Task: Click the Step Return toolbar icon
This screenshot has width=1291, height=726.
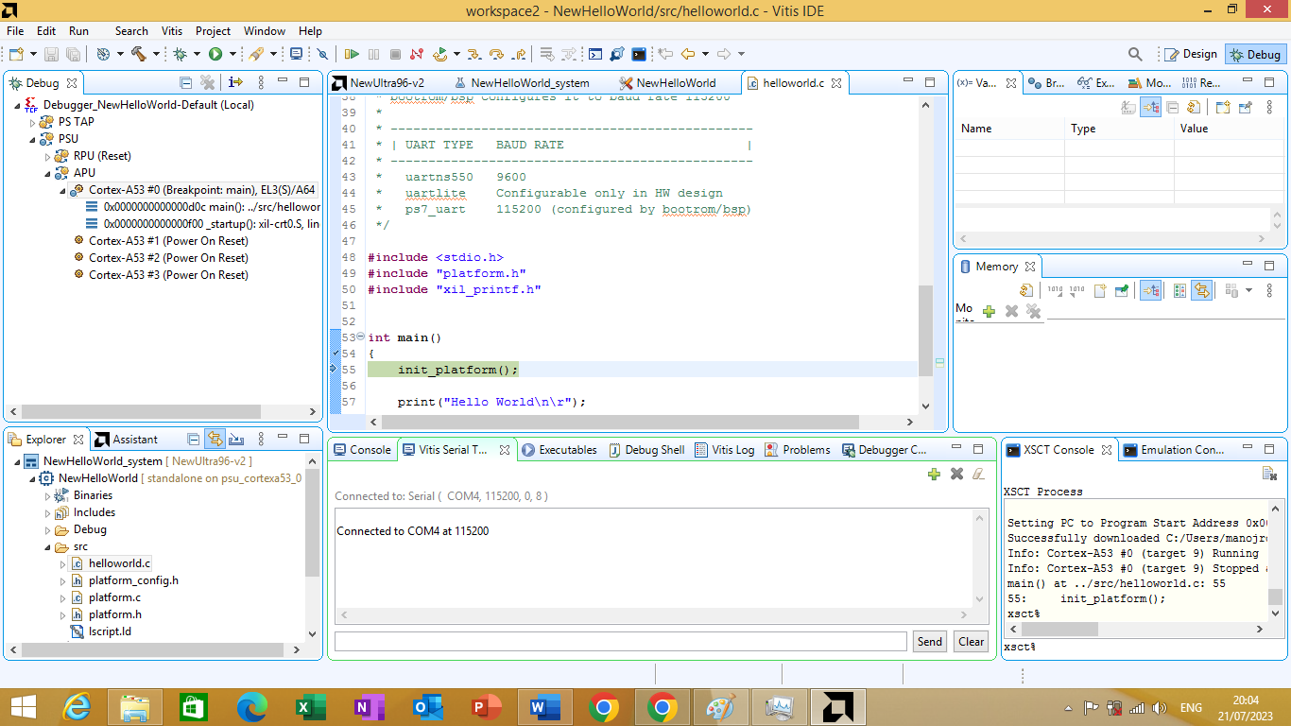Action: click(518, 54)
